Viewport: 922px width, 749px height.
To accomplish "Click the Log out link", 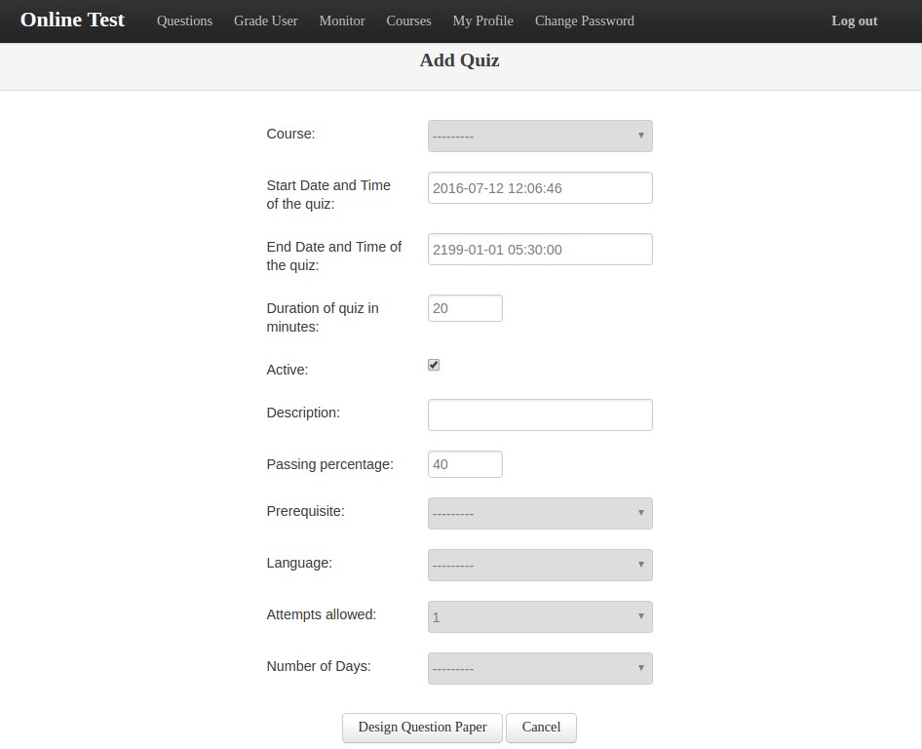I will (854, 21).
